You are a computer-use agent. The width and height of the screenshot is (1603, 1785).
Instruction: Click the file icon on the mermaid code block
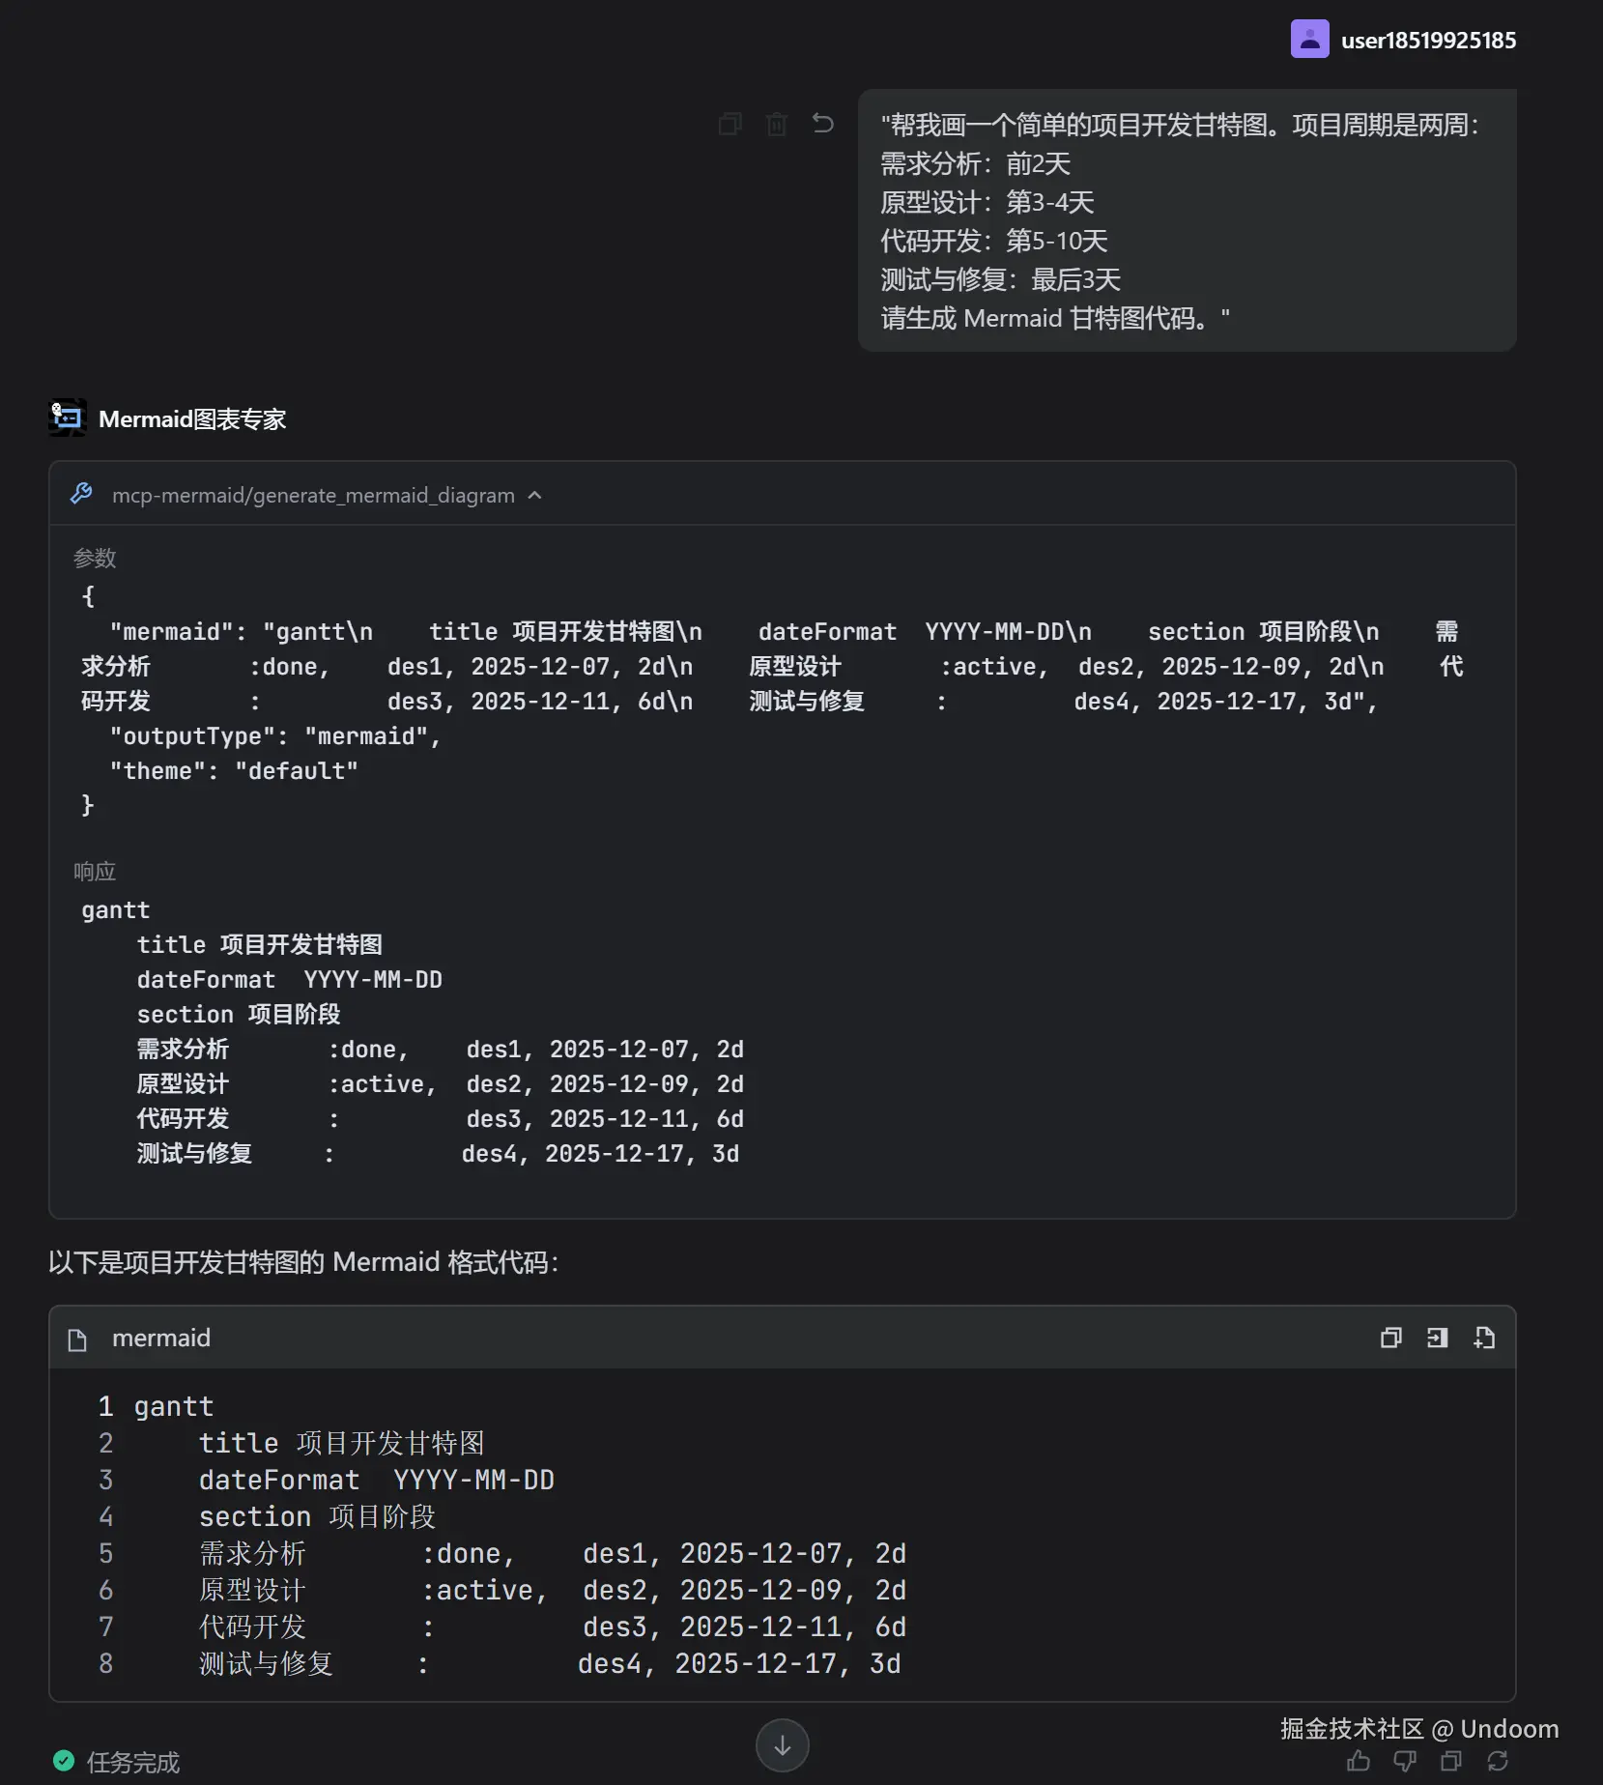point(77,1339)
